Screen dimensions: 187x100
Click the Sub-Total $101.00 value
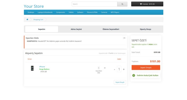click(157, 52)
